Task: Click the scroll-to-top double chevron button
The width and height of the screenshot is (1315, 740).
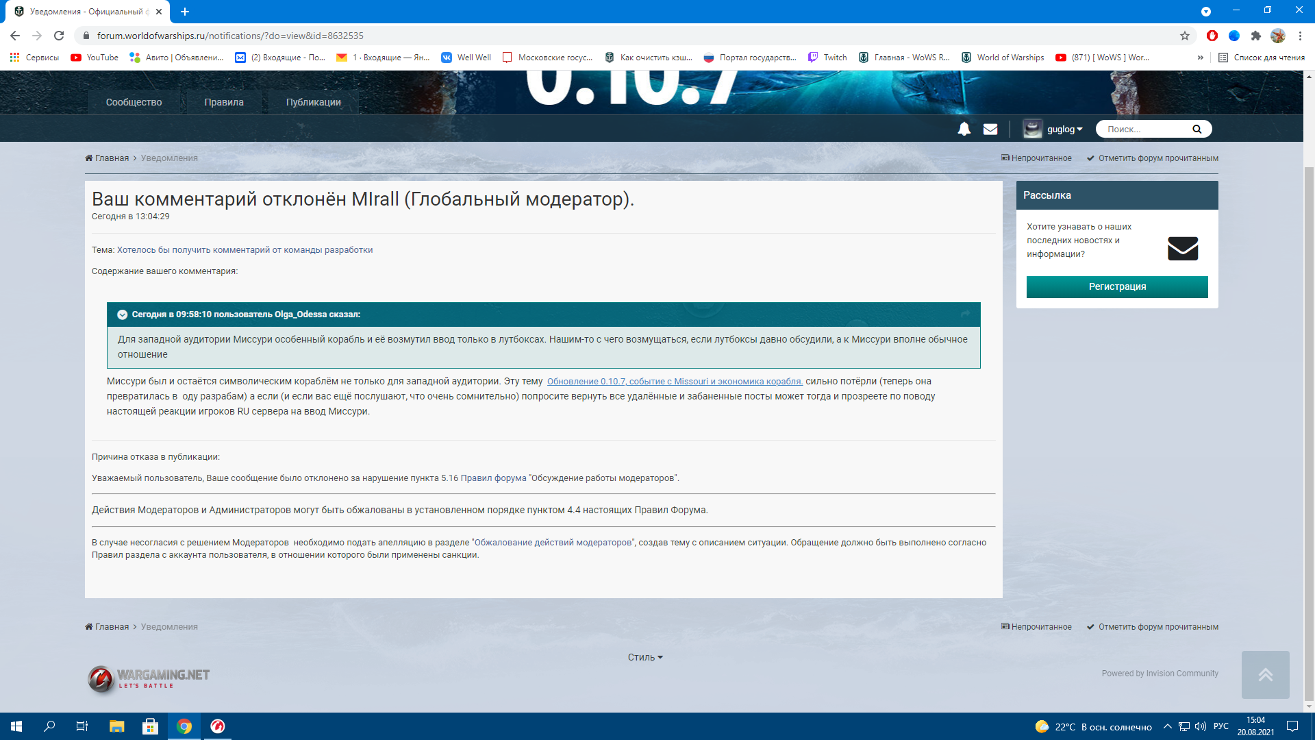Action: tap(1265, 674)
